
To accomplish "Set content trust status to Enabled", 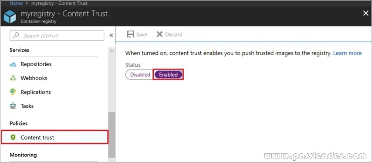I will 168,75.
